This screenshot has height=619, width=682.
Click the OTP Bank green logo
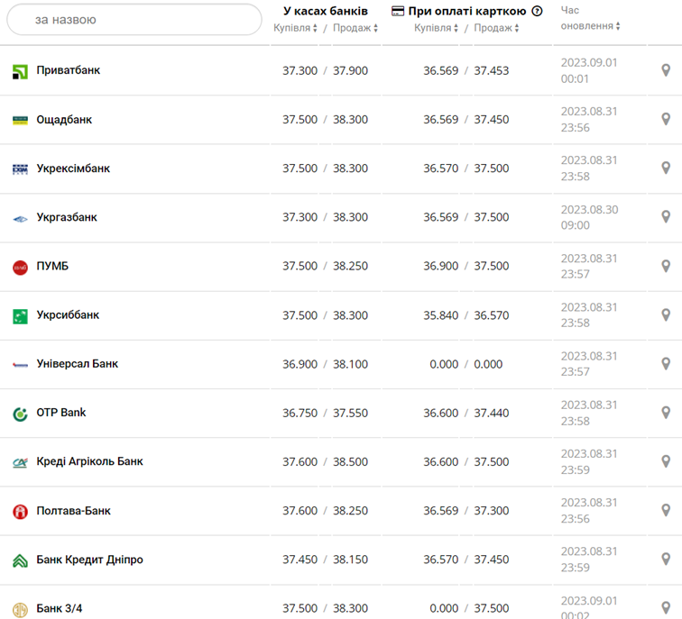pos(20,414)
